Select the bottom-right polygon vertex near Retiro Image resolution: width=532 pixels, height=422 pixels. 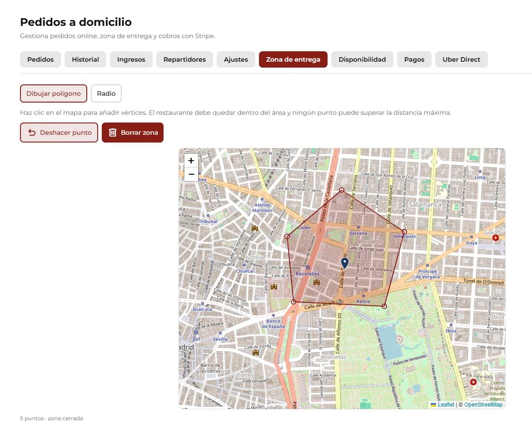pyautogui.click(x=384, y=306)
